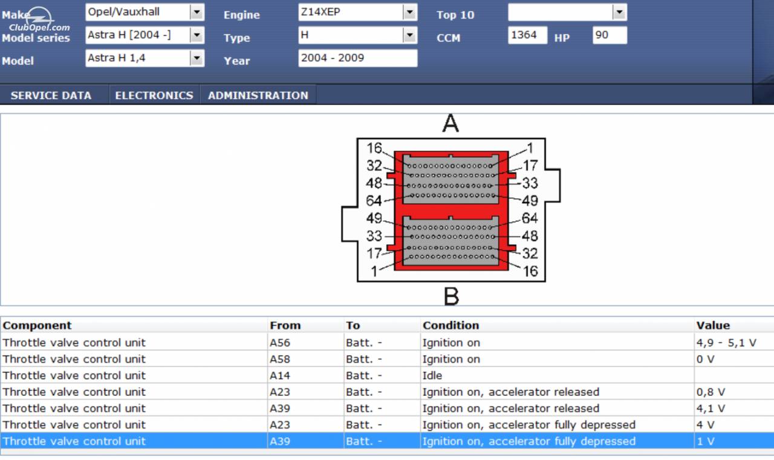Click the '0 V' value in the A58 row
This screenshot has height=460, width=774.
[x=734, y=359]
